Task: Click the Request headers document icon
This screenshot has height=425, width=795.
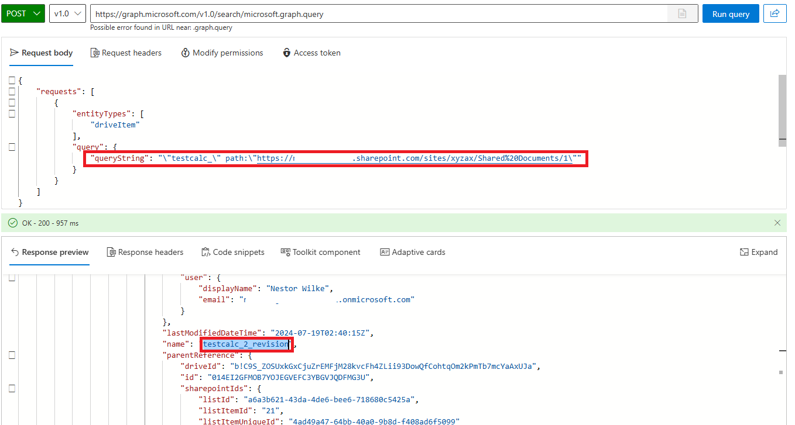Action: (x=95, y=53)
